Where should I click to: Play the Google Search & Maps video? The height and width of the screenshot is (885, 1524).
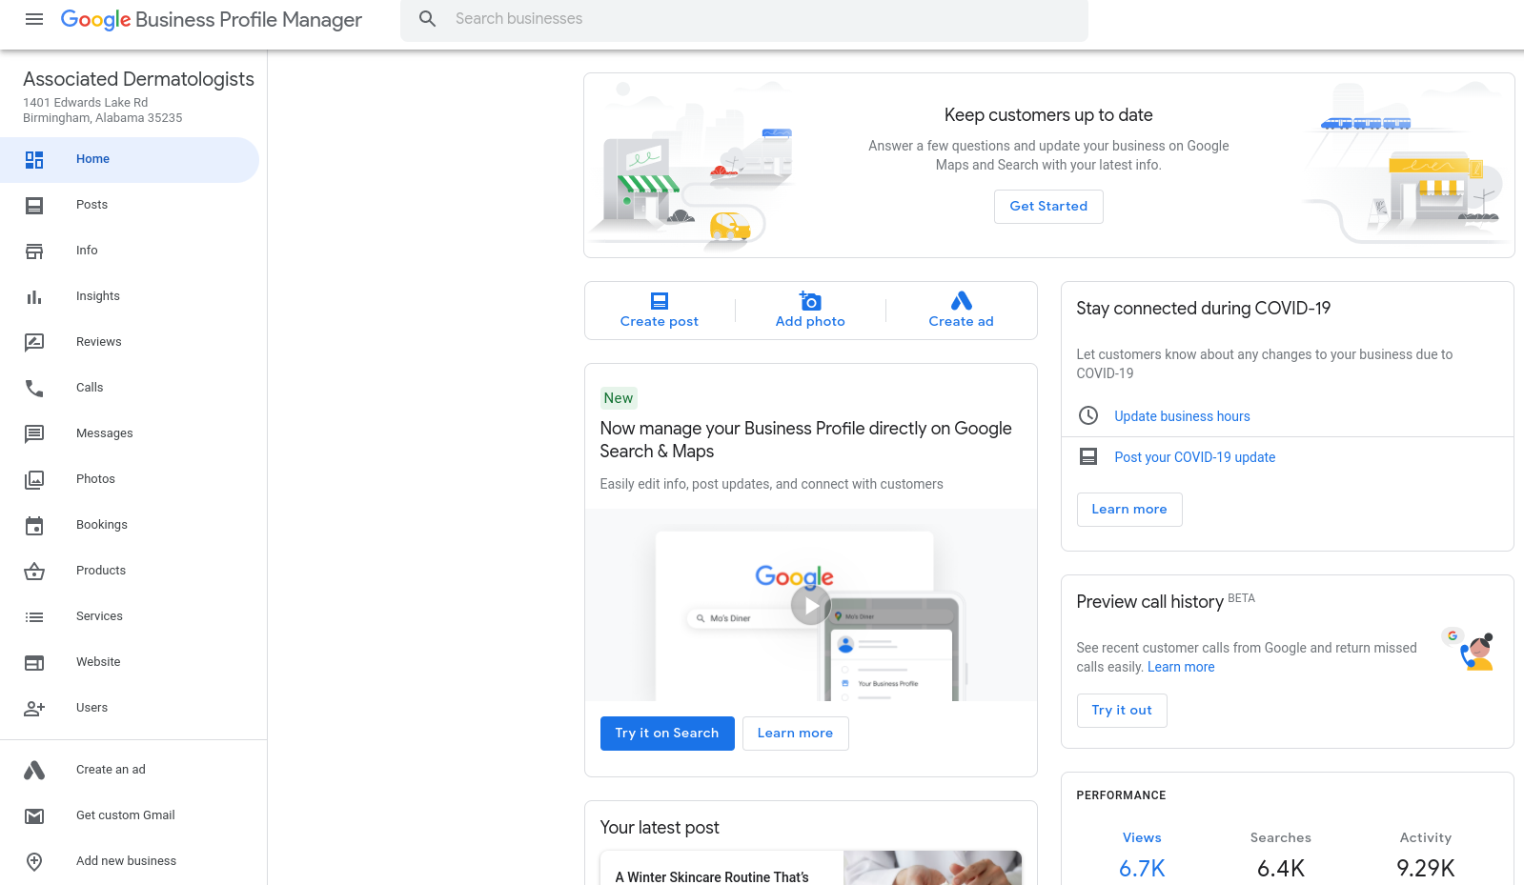811,606
